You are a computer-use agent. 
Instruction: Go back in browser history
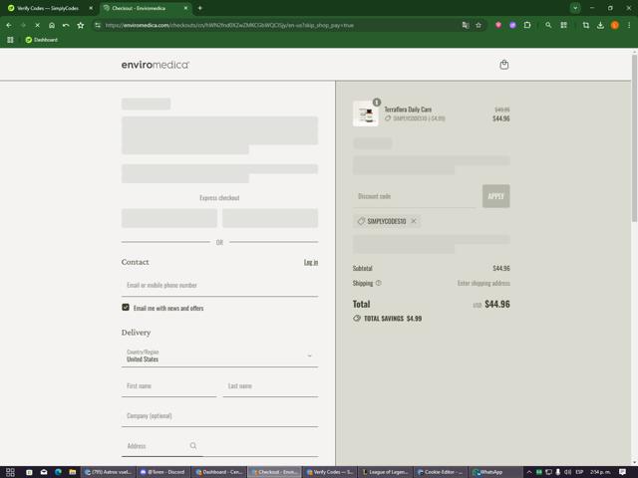[9, 25]
